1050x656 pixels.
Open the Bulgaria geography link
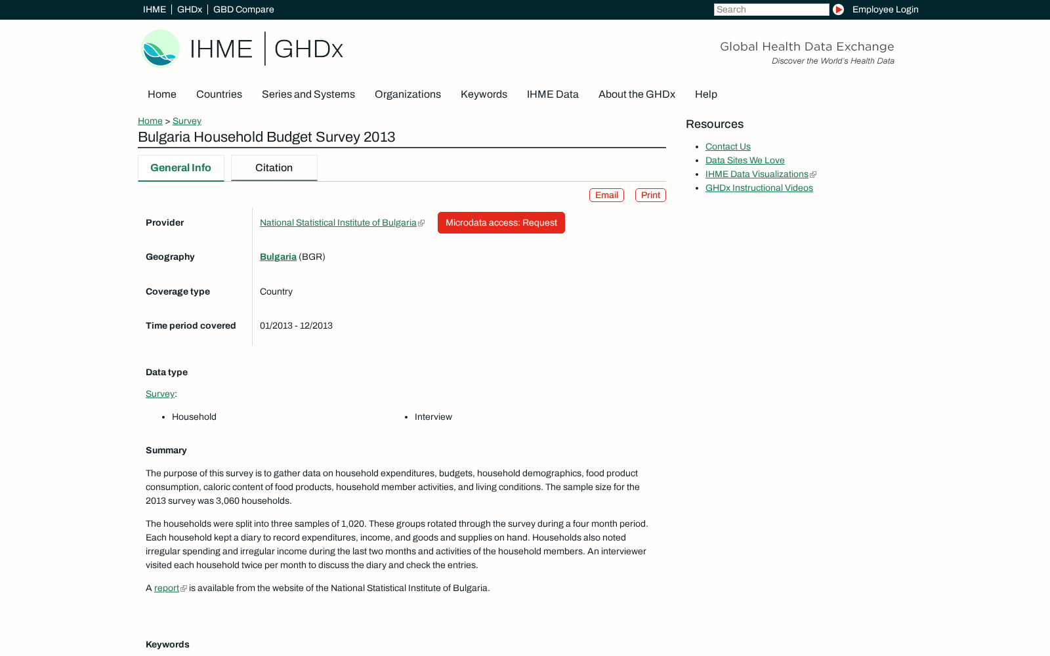click(278, 257)
